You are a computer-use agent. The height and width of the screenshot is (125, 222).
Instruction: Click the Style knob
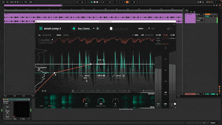86,101
